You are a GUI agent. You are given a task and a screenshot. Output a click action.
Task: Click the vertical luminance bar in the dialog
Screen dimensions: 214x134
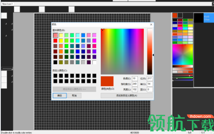150,52
